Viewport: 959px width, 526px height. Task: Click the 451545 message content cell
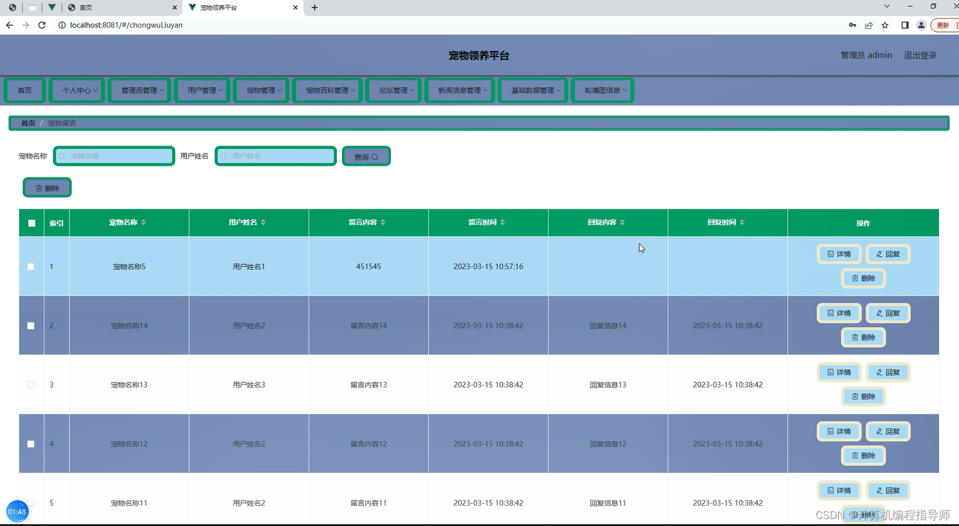369,266
